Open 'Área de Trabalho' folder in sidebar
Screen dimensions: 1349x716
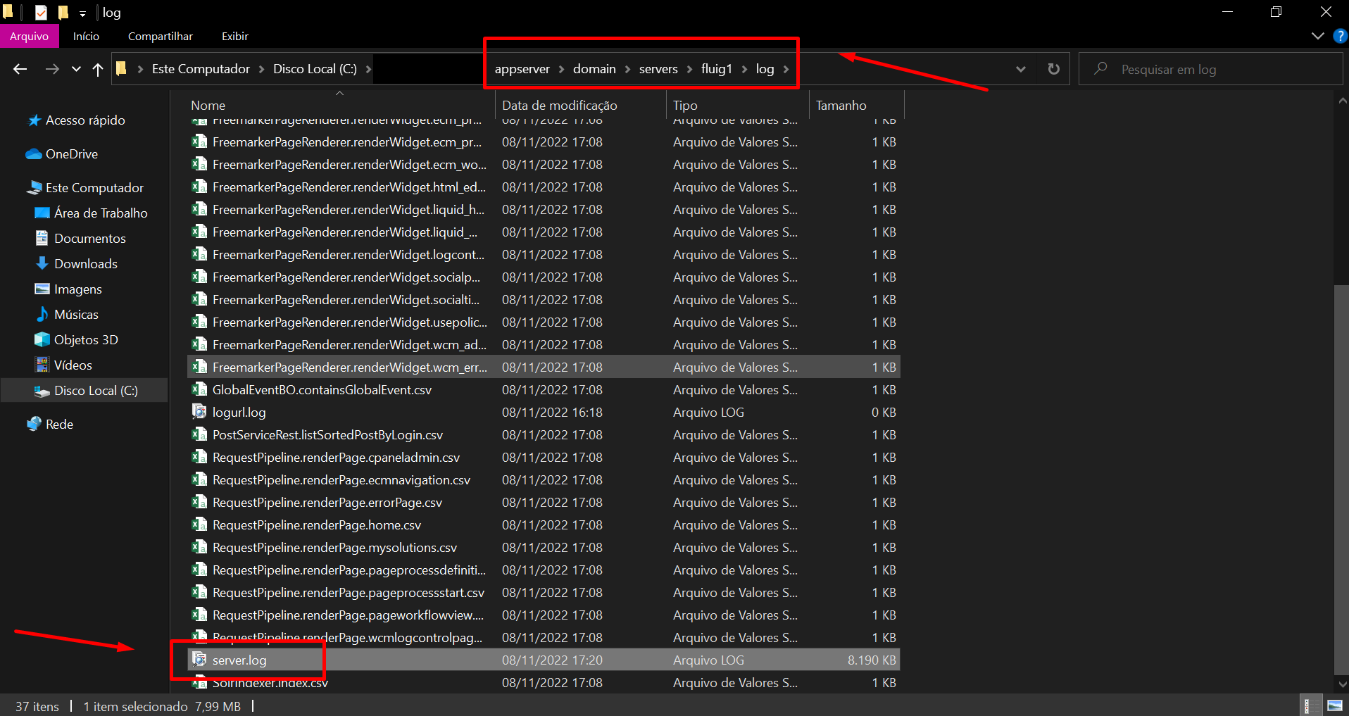101,213
